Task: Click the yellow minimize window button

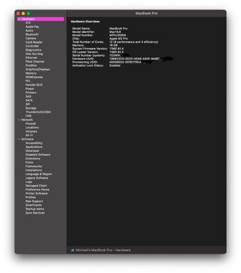Action: pyautogui.click(x=23, y=14)
